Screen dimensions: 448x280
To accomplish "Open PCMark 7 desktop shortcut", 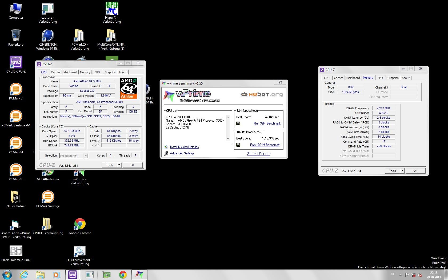I will (x=16, y=91).
